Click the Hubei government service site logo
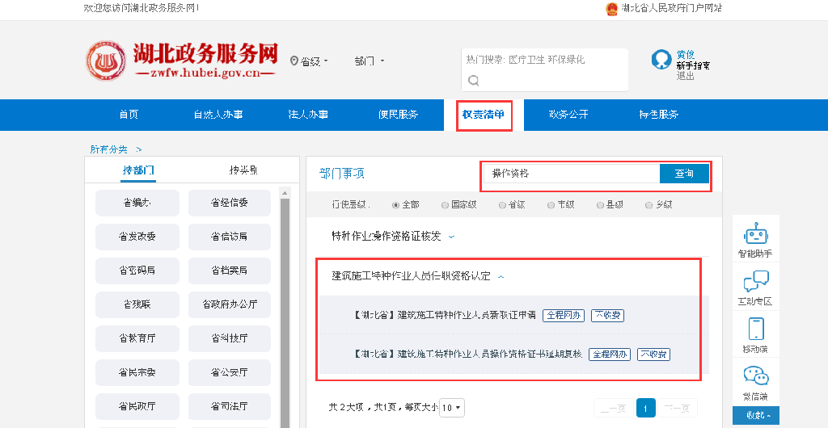 [x=182, y=61]
